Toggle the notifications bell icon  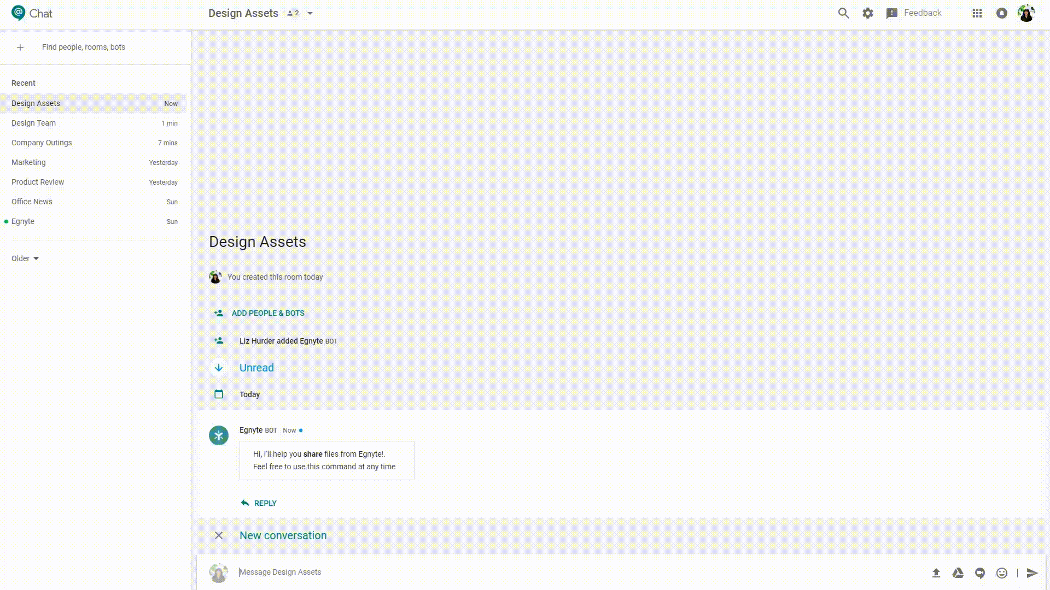[1001, 13]
